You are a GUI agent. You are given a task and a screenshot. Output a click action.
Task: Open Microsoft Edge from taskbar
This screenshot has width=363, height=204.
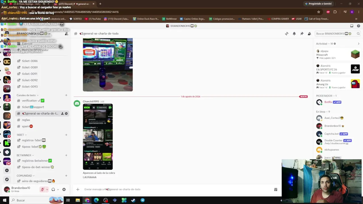pos(96,200)
